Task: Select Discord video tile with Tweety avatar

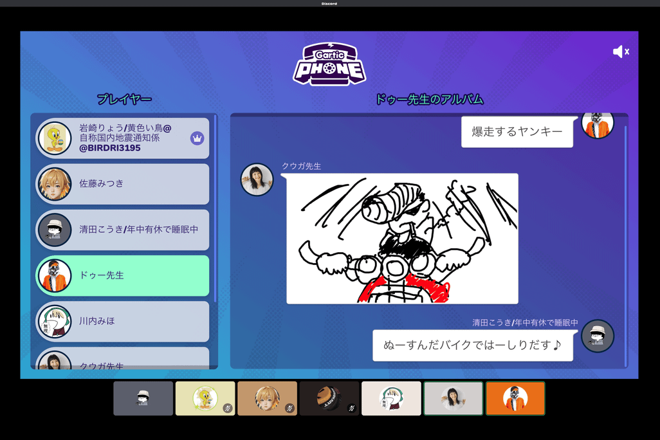Action: pyautogui.click(x=205, y=398)
